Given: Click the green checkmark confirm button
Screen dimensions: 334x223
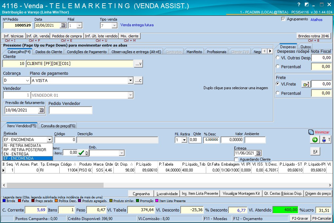Looking at the screenshot, I should click(81, 152).
